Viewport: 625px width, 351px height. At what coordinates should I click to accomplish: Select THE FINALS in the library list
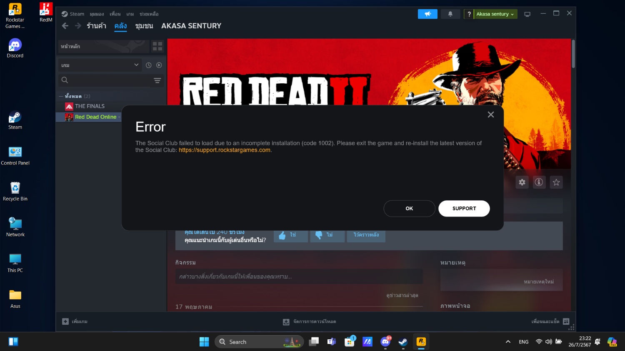click(x=90, y=106)
